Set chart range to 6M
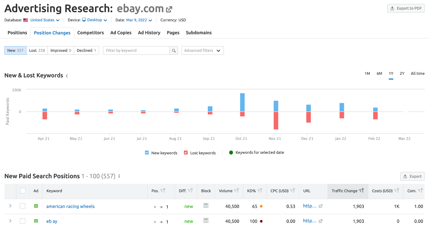 (x=379, y=73)
